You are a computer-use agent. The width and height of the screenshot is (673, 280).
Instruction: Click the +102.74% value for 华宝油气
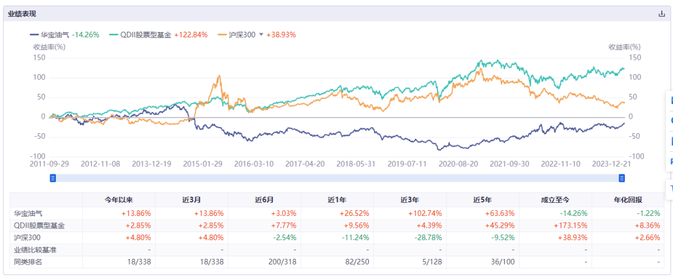426,213
